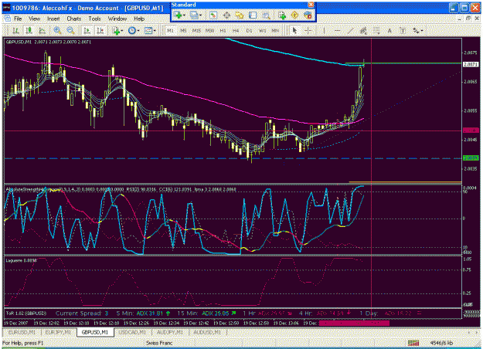Toggle the Navigator panel icon

pyautogui.click(x=240, y=15)
